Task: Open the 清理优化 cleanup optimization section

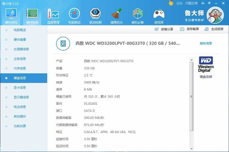Action: [116, 16]
